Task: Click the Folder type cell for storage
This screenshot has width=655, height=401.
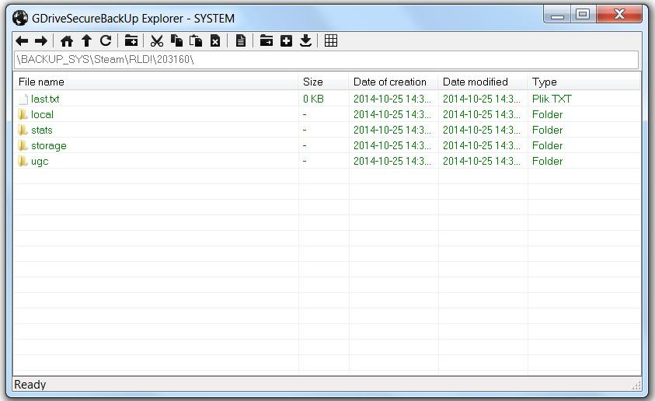Action: click(547, 145)
